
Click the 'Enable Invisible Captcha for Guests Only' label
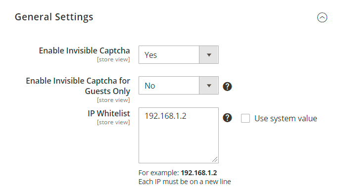coord(78,86)
